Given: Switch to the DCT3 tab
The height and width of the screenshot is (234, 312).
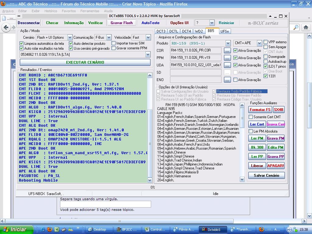Looking at the screenshot, I should click(161, 31).
